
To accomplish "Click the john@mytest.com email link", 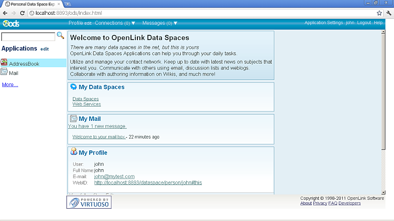I will click(x=114, y=176).
